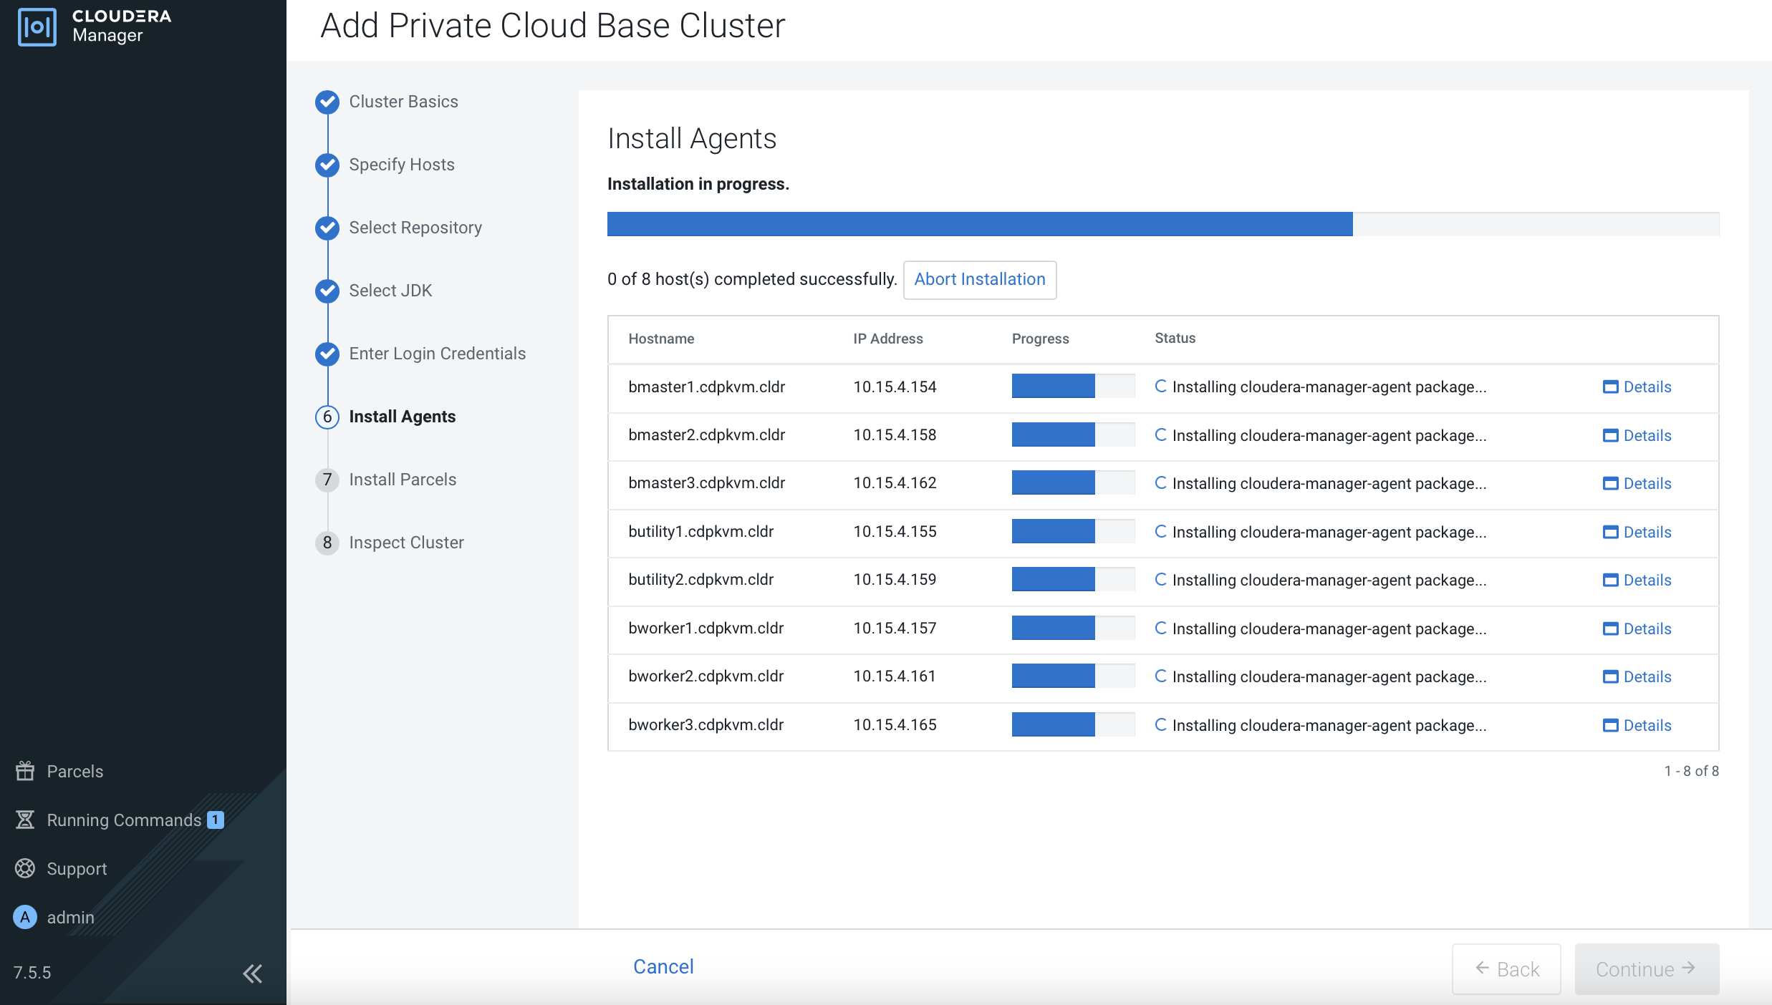Click the Install Parcels step 7

[x=402, y=480]
